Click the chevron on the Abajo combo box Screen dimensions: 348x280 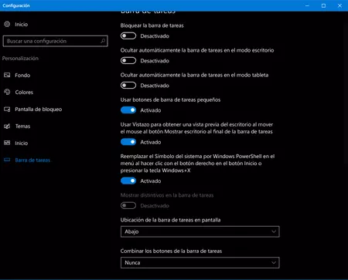tap(274, 231)
